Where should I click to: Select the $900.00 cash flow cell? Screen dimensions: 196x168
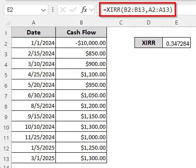click(x=81, y=64)
